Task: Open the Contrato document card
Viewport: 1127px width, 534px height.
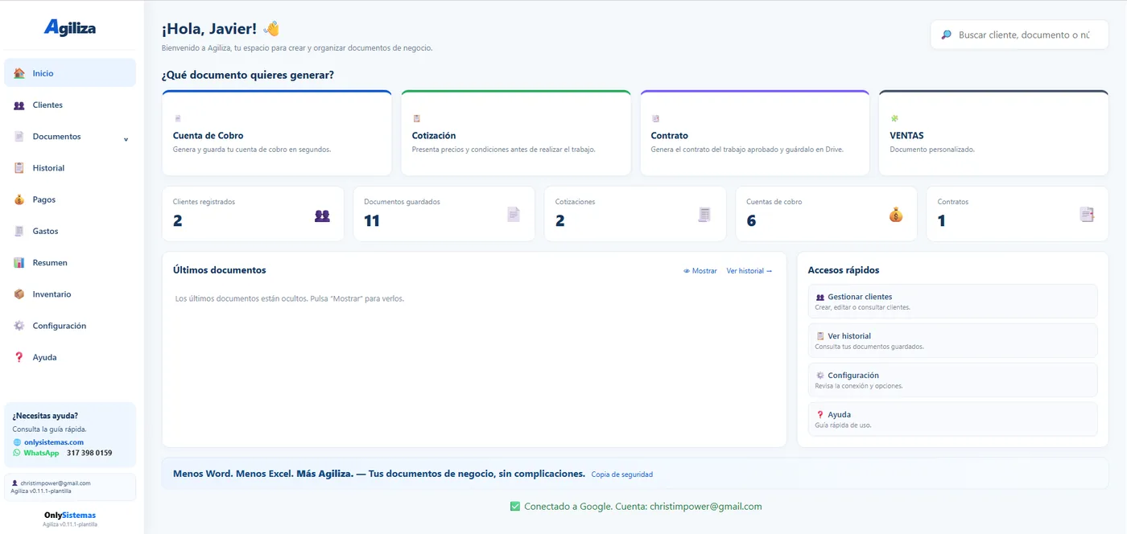Action: (x=755, y=133)
